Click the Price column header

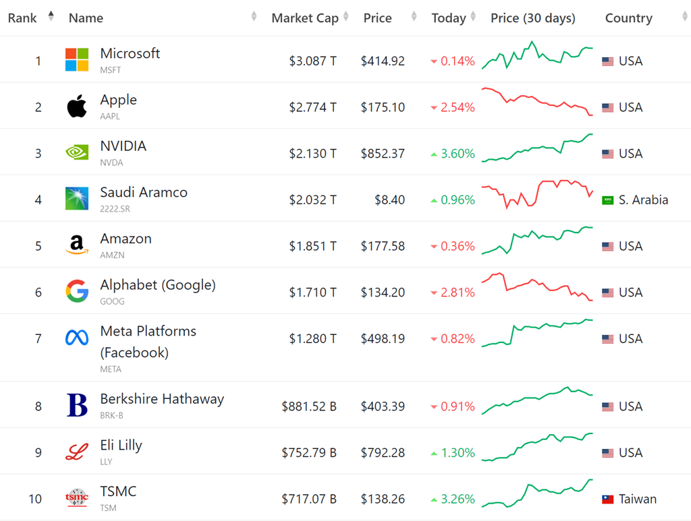377,18
